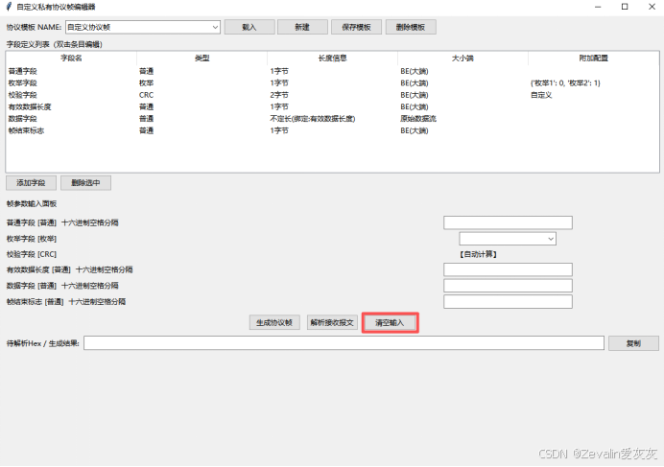
Task: Click the 自定义 config cell in 校验字段 row
Action: point(541,95)
